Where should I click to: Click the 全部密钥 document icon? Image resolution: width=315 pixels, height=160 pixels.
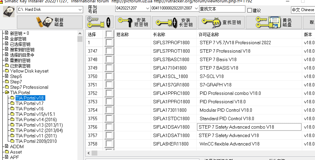(7, 38)
